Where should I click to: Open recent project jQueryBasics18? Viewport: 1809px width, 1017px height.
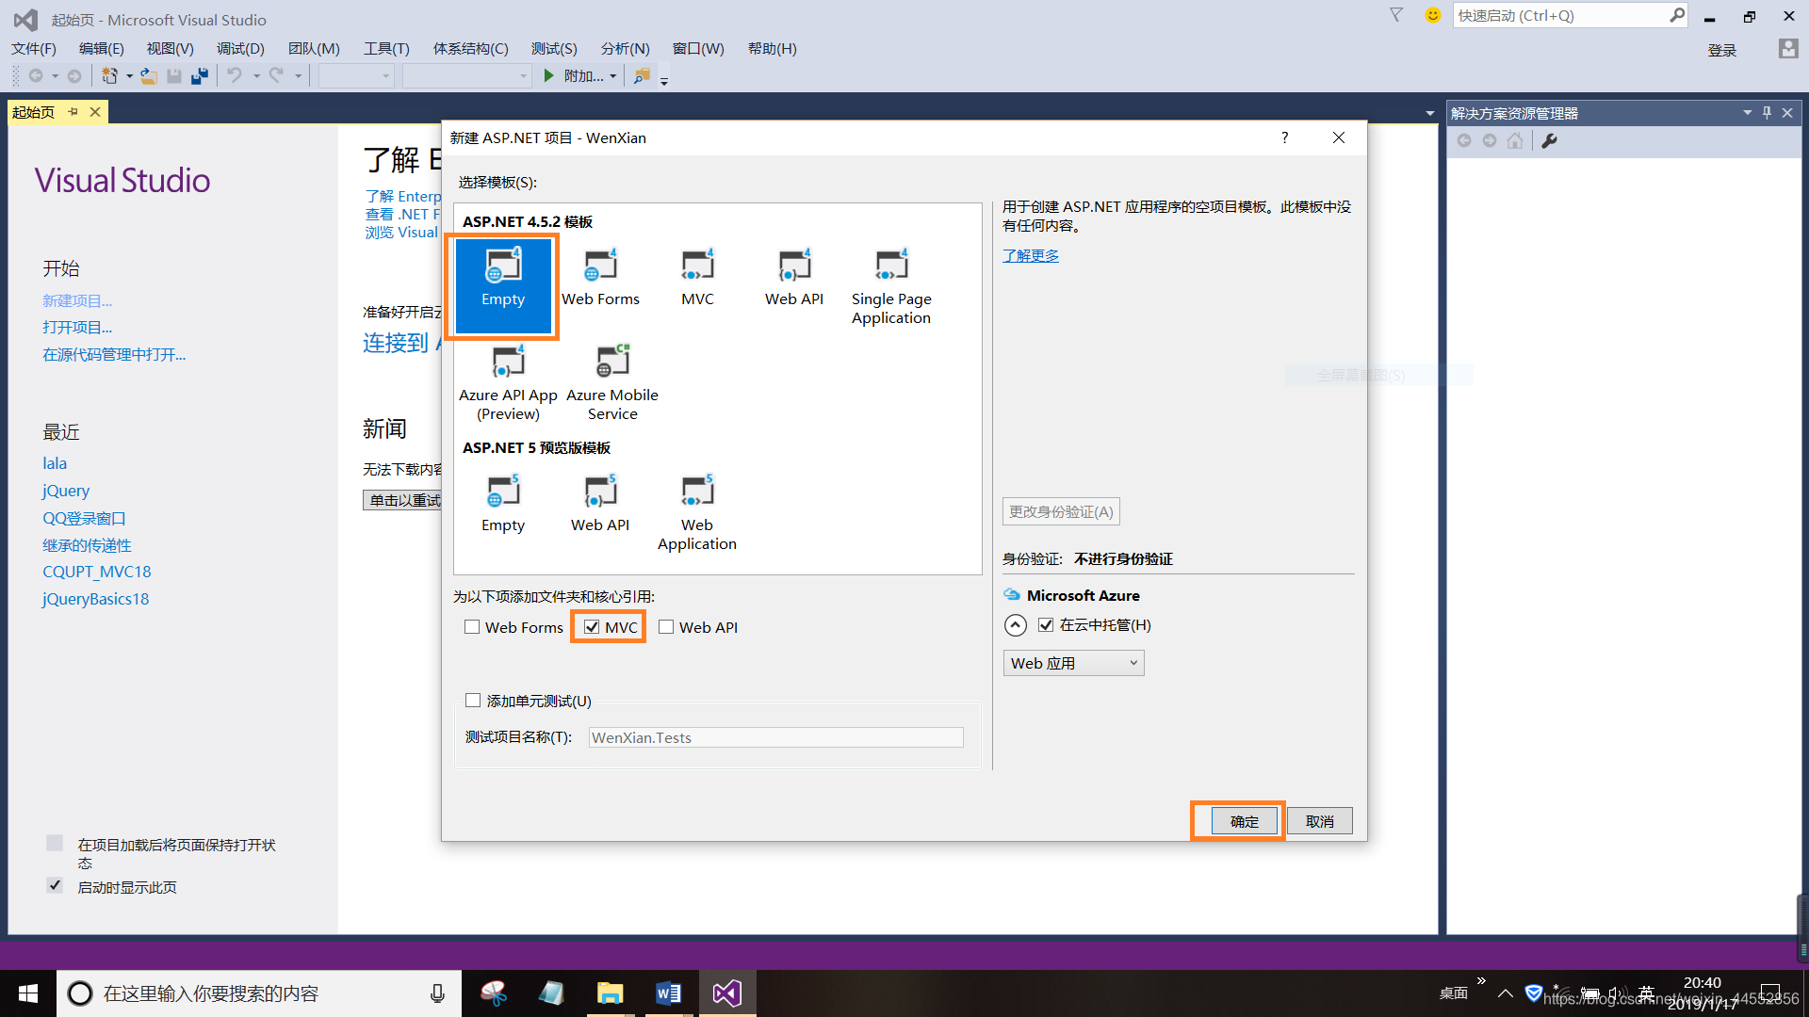tap(95, 599)
